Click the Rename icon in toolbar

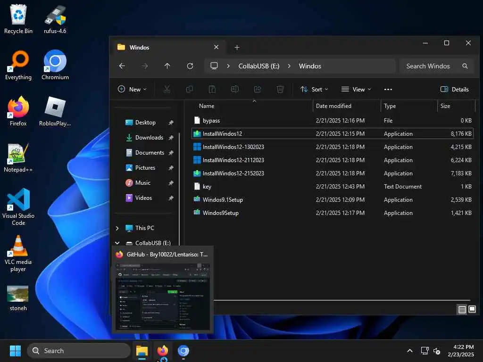click(x=235, y=89)
